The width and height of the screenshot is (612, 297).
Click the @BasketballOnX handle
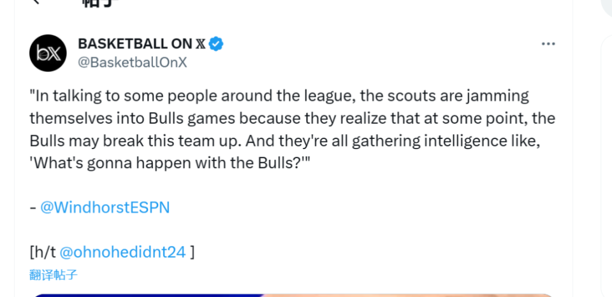(133, 63)
